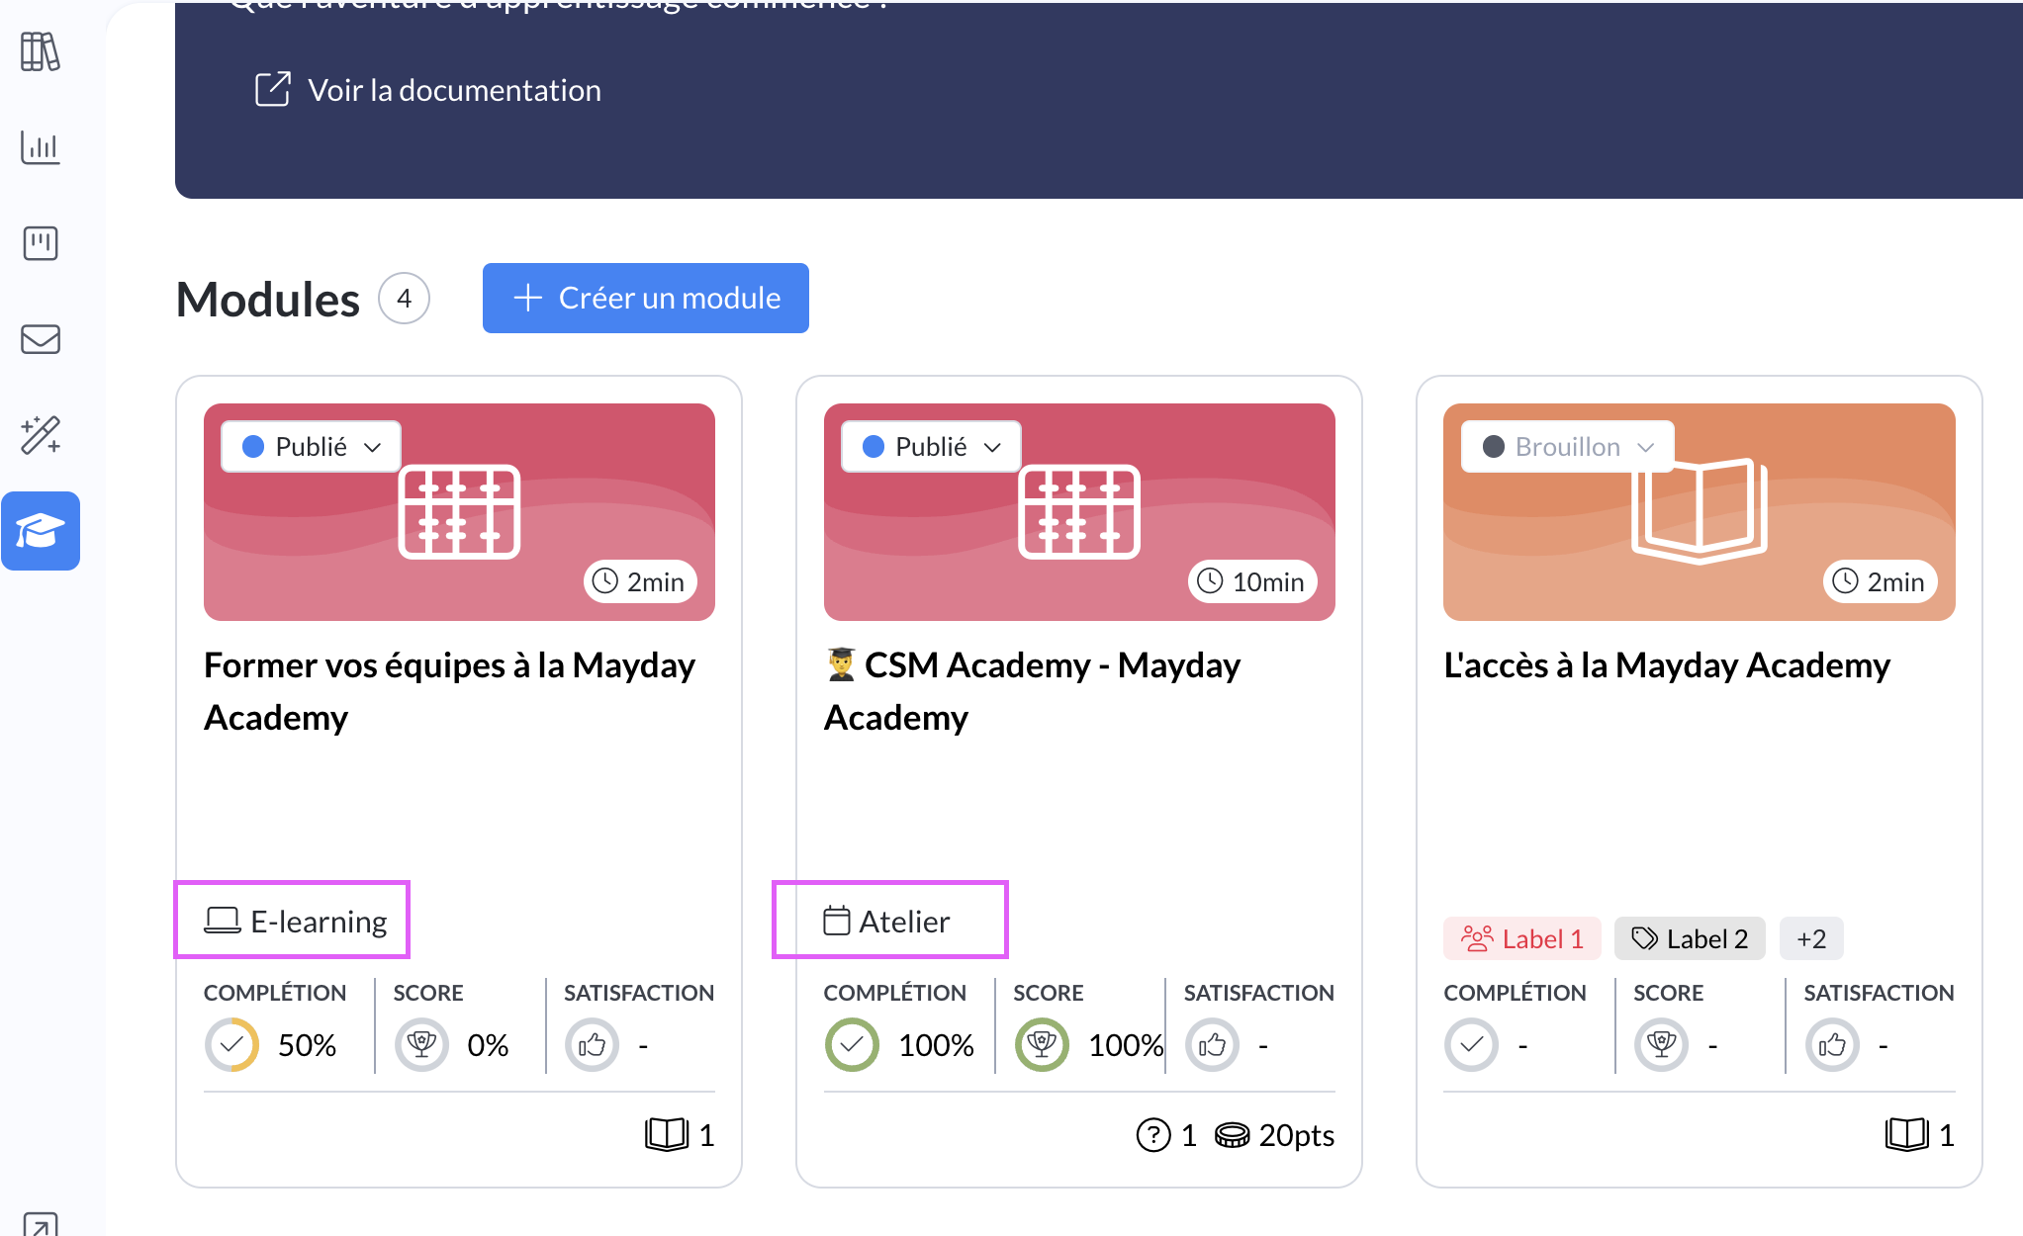Viewport: 2023px width, 1236px height.
Task: Open the Brouillon status dropdown
Action: pos(1567,447)
